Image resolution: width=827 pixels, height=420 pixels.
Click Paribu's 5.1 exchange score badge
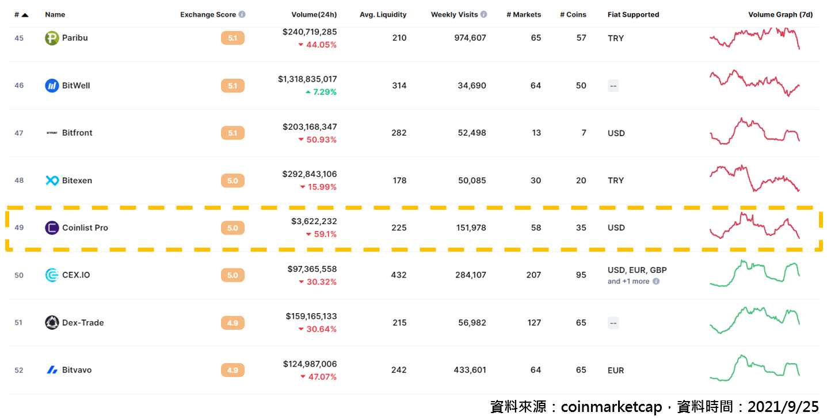click(233, 38)
